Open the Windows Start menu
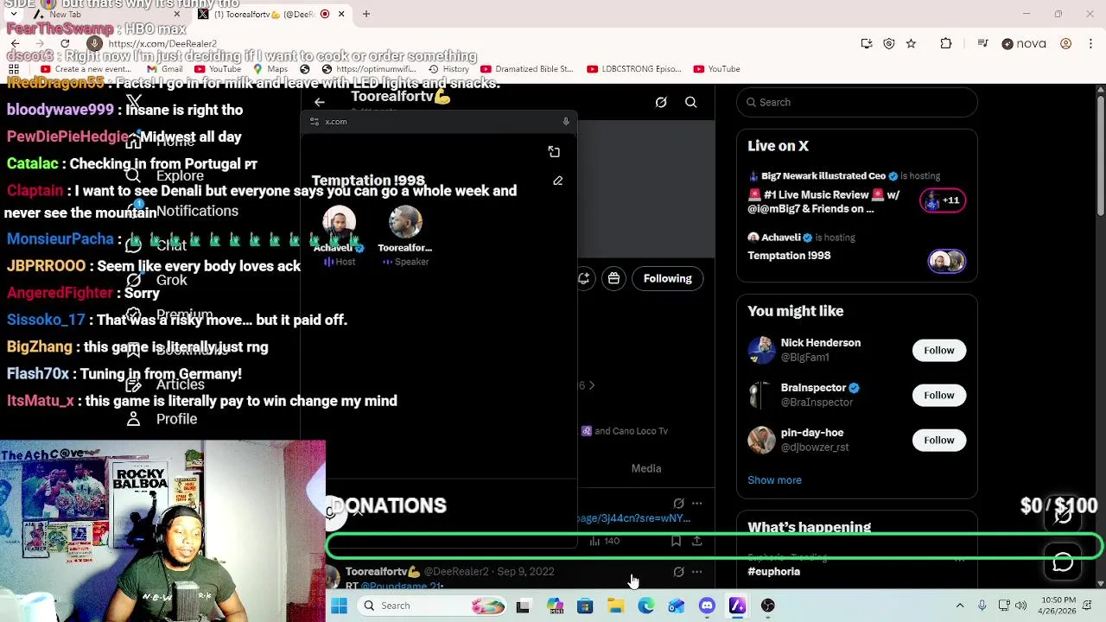Screen dimensions: 1106x622 coord(339,606)
